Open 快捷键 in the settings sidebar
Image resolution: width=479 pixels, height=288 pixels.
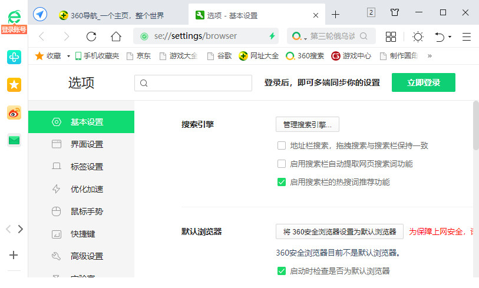[x=81, y=234]
